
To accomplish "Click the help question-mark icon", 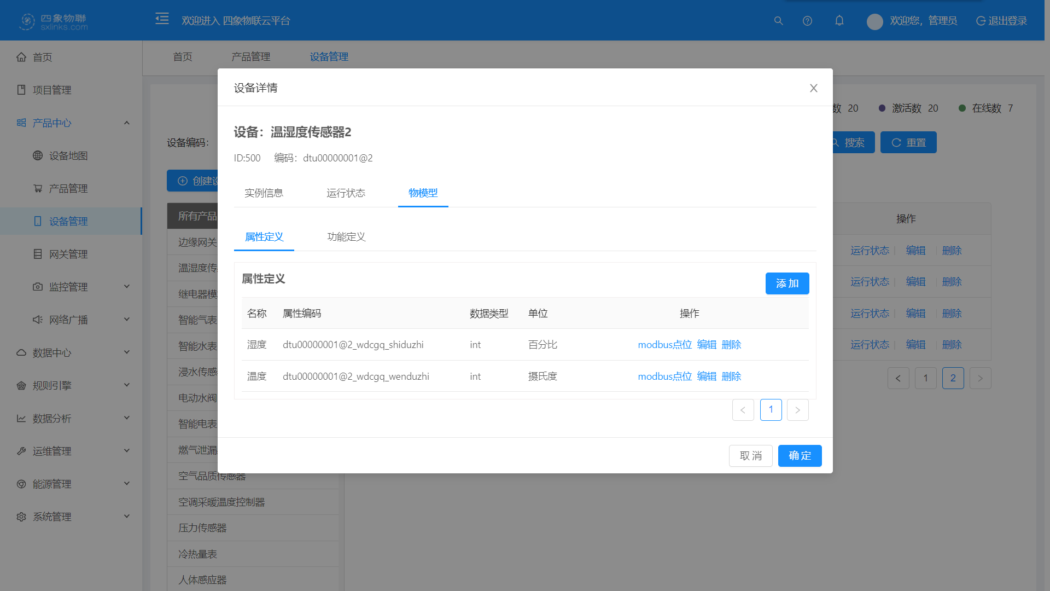I will 807,21.
